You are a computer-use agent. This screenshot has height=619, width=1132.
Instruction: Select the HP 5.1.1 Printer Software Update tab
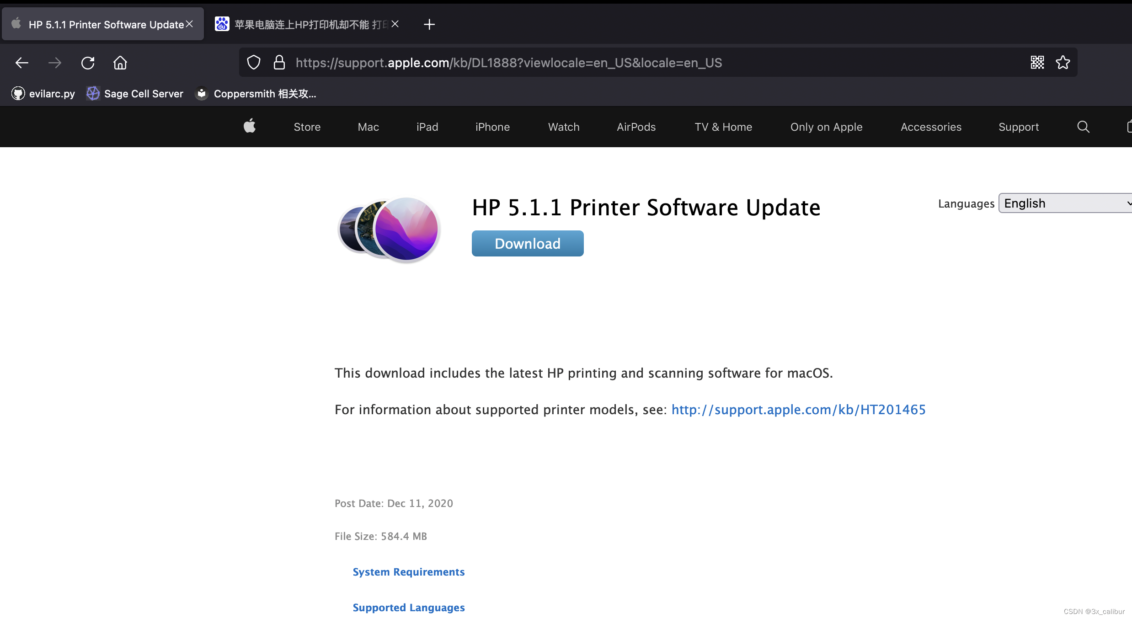(103, 24)
